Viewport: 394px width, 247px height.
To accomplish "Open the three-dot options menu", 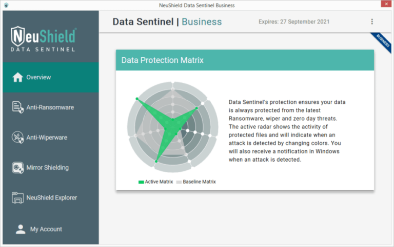I will (372, 21).
